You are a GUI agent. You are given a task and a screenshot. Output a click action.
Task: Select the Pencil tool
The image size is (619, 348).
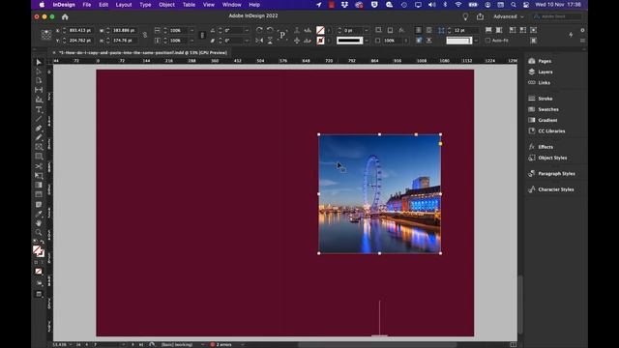pos(39,137)
